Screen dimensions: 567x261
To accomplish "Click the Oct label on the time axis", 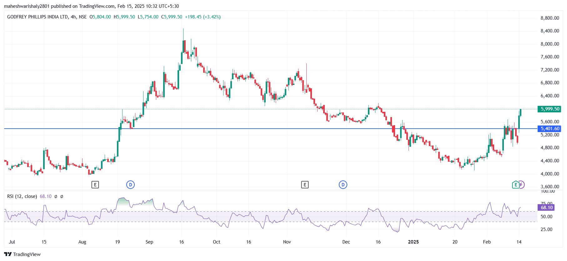I will 216,242.
